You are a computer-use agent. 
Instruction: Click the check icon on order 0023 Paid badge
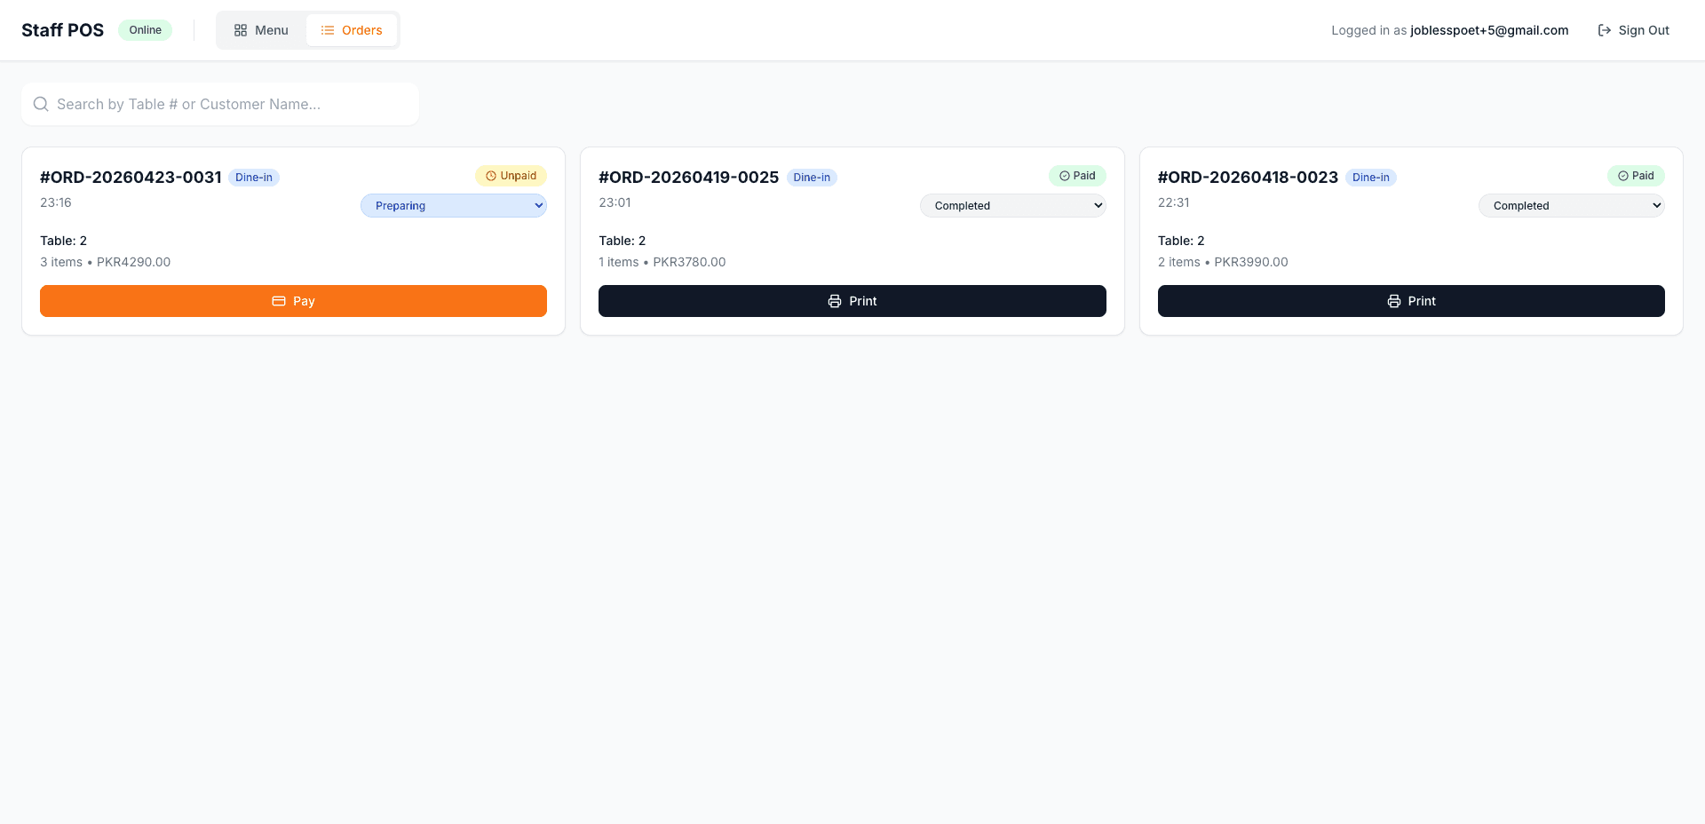pyautogui.click(x=1623, y=176)
